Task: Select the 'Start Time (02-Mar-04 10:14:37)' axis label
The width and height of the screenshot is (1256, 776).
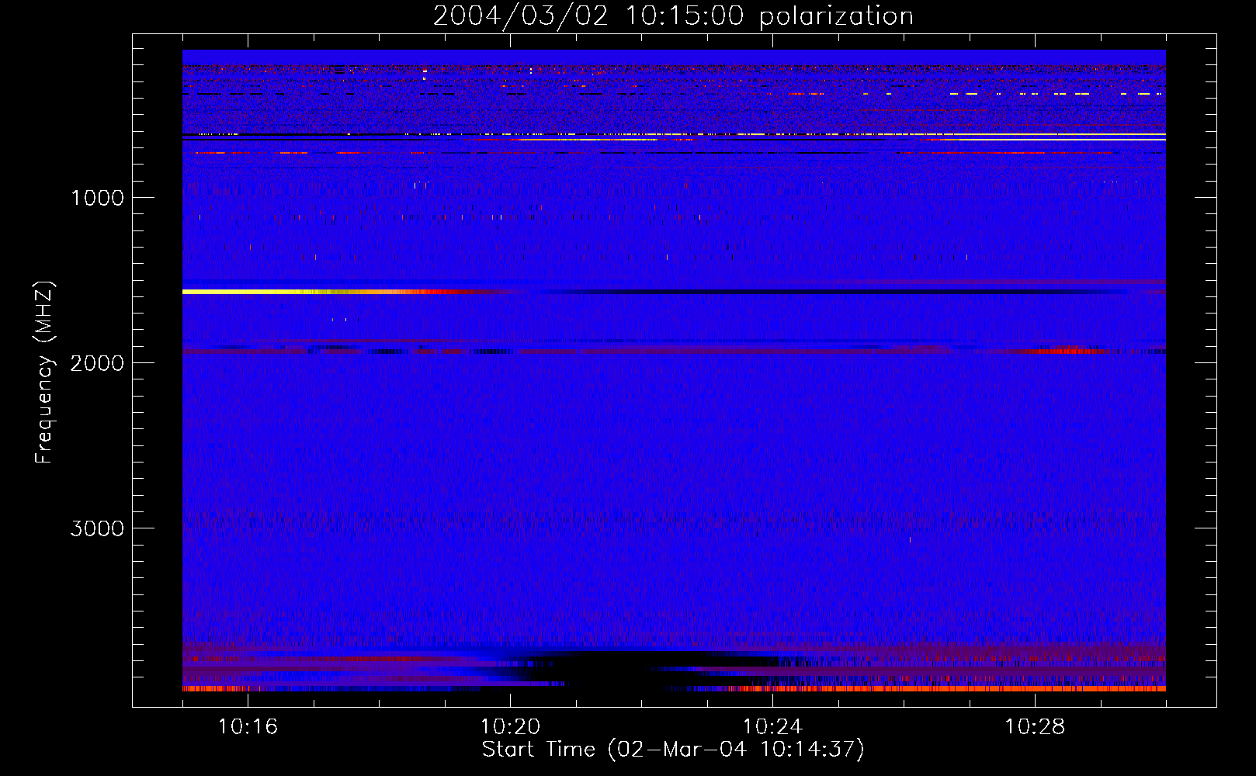Action: coord(673,750)
